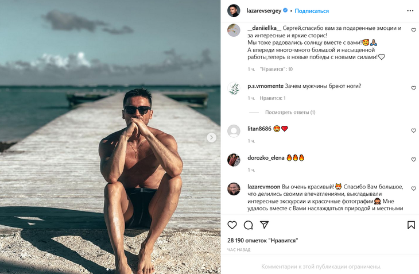The height and width of the screenshot is (274, 419).
Task: Like the p.s.vmomente comment
Action: coord(413,88)
